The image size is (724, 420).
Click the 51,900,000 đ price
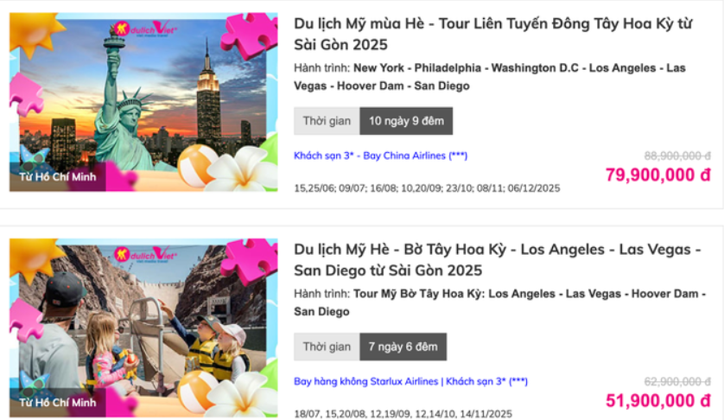point(658,401)
